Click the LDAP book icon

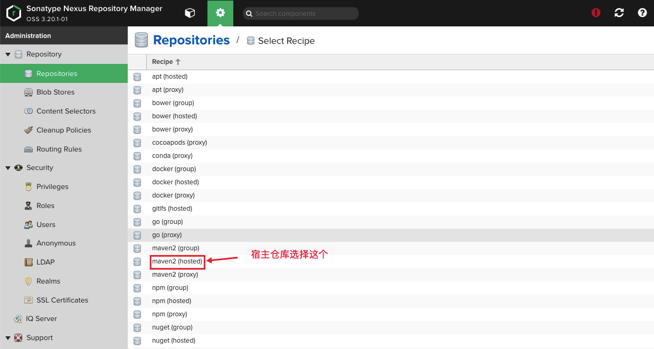29,262
